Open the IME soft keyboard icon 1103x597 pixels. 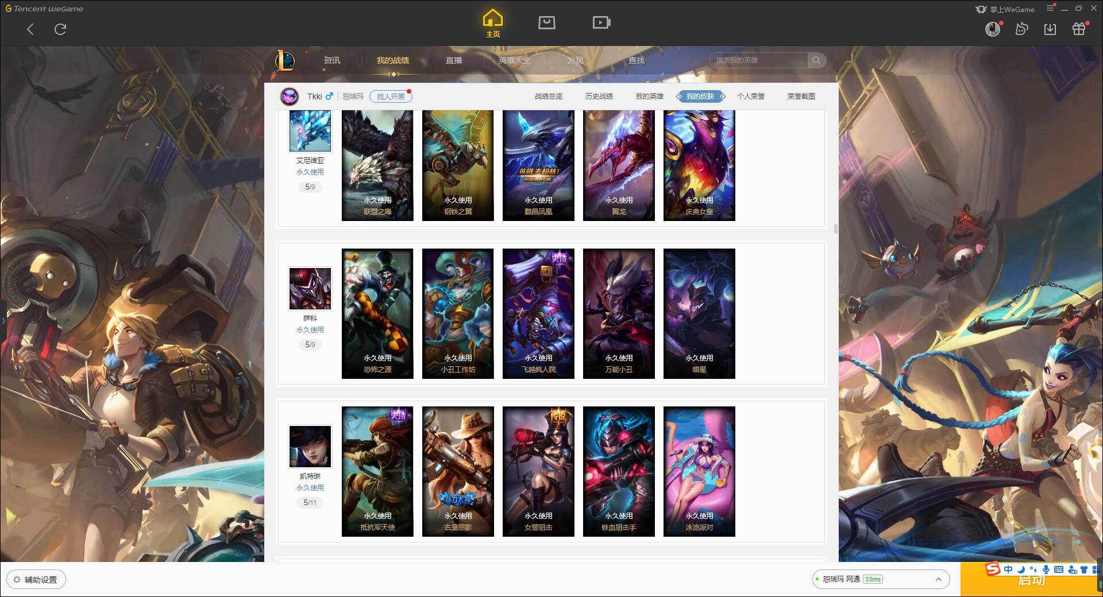(x=1059, y=569)
